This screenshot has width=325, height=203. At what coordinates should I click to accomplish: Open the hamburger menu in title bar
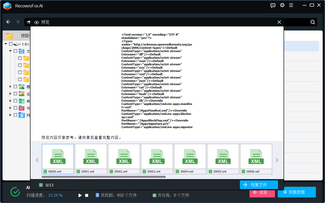[291, 5]
